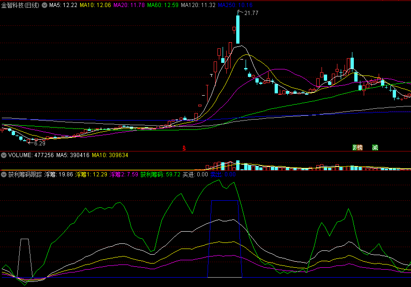This screenshot has height=287, width=411.
Task: Select the green 获利筹码: 59.72 value
Action: pos(160,174)
